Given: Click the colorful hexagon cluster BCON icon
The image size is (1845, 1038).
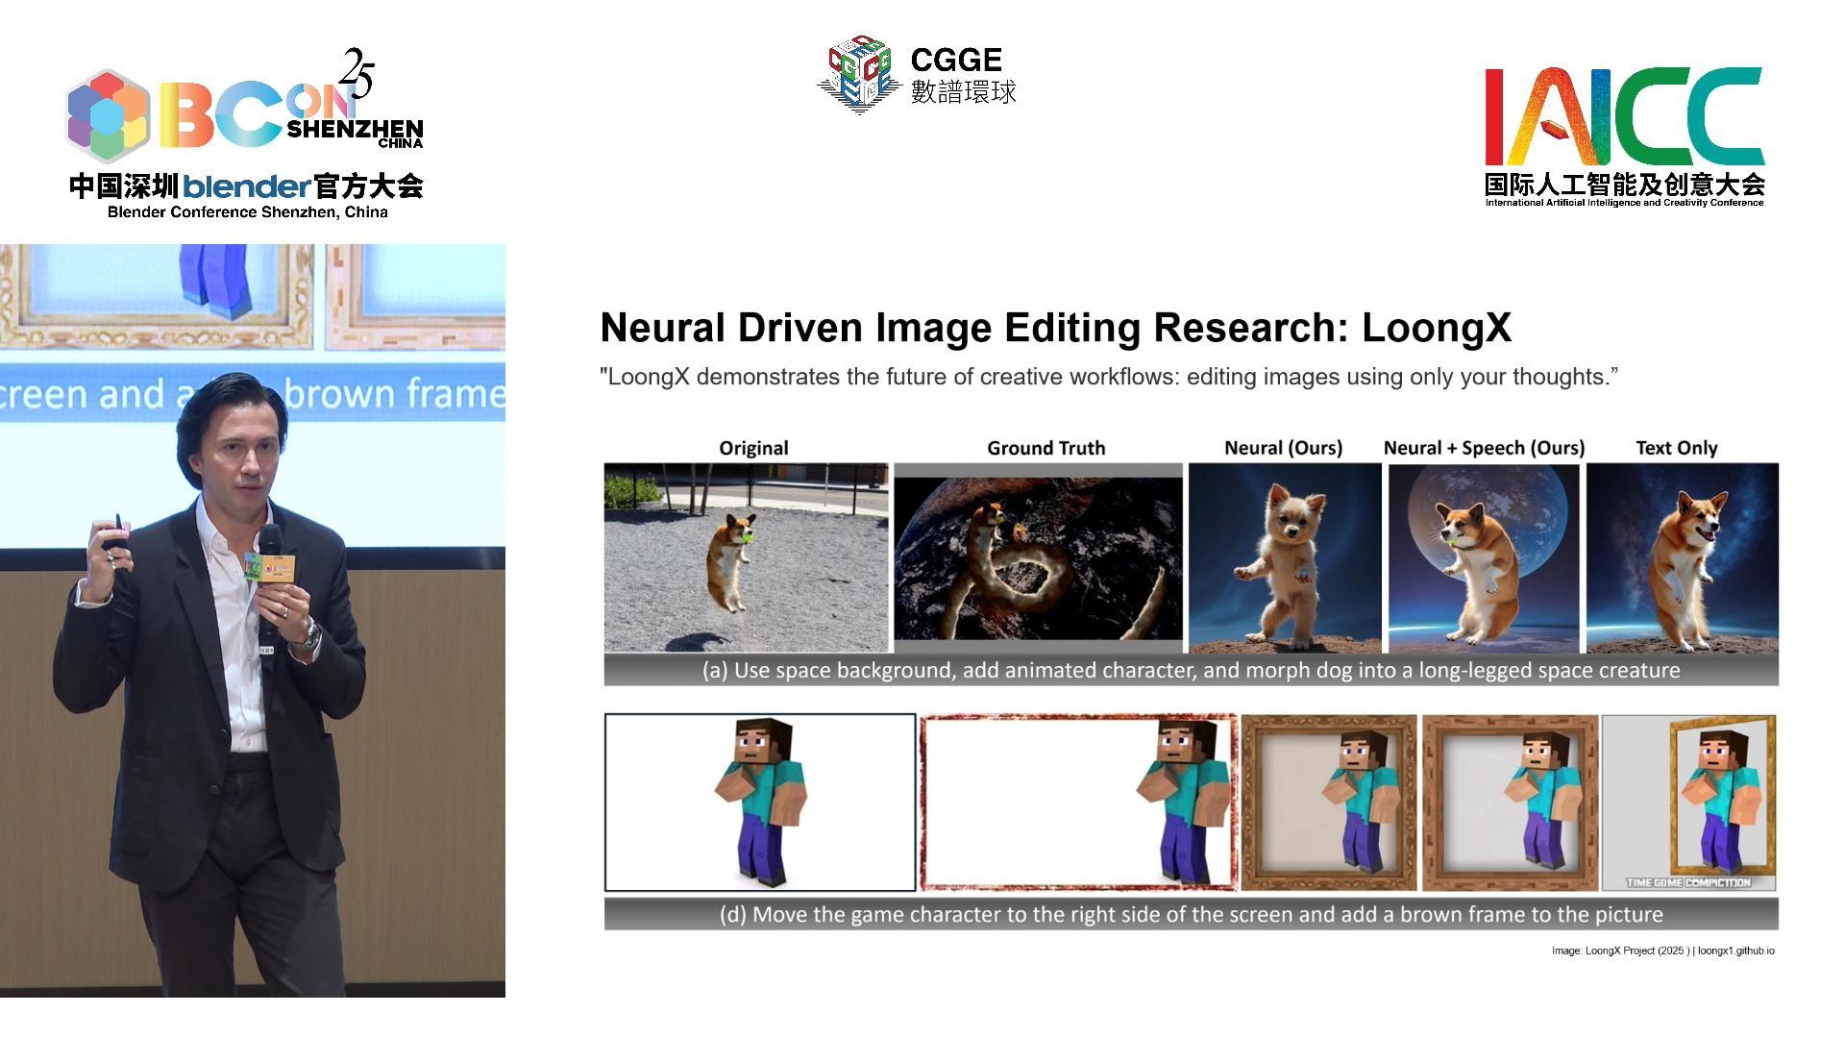Looking at the screenshot, I should 109,114.
